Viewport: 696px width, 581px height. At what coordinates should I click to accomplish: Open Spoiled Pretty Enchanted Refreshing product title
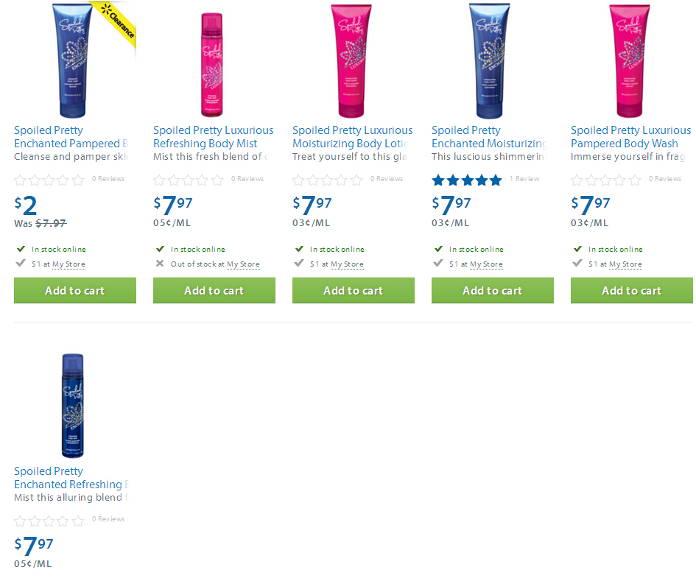point(71,478)
